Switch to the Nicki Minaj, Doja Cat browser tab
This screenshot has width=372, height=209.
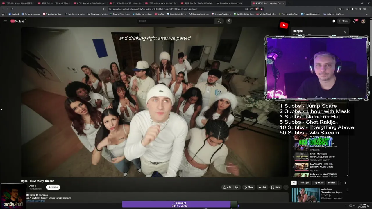90,3
